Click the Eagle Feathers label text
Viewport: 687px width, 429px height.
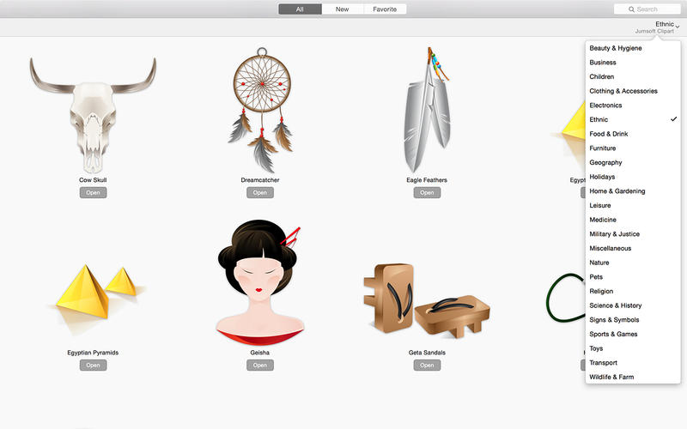pyautogui.click(x=427, y=180)
